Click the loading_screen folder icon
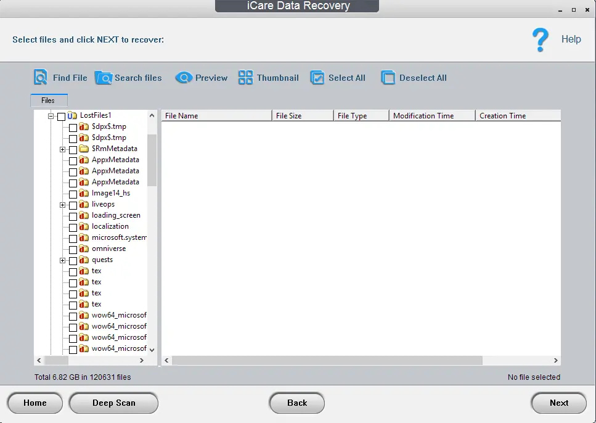 pos(84,215)
